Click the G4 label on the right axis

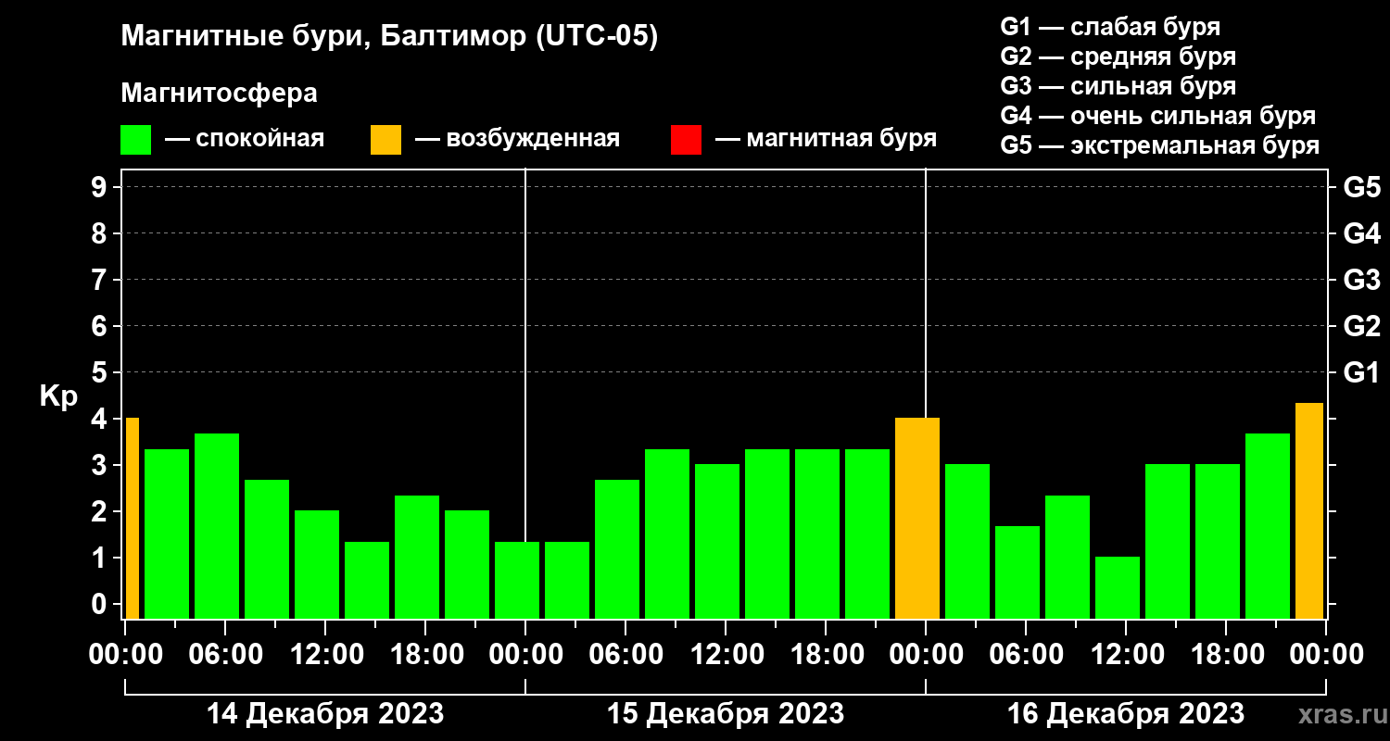click(1361, 233)
